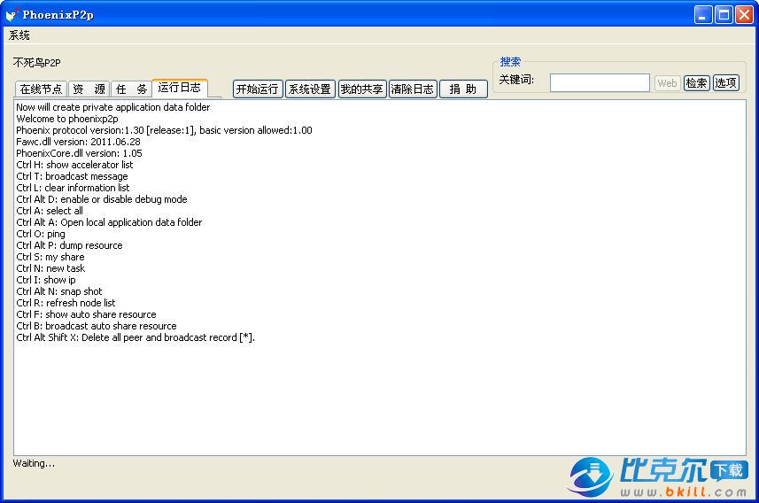Open the 系统 menu
This screenshot has width=759, height=503.
(x=19, y=35)
